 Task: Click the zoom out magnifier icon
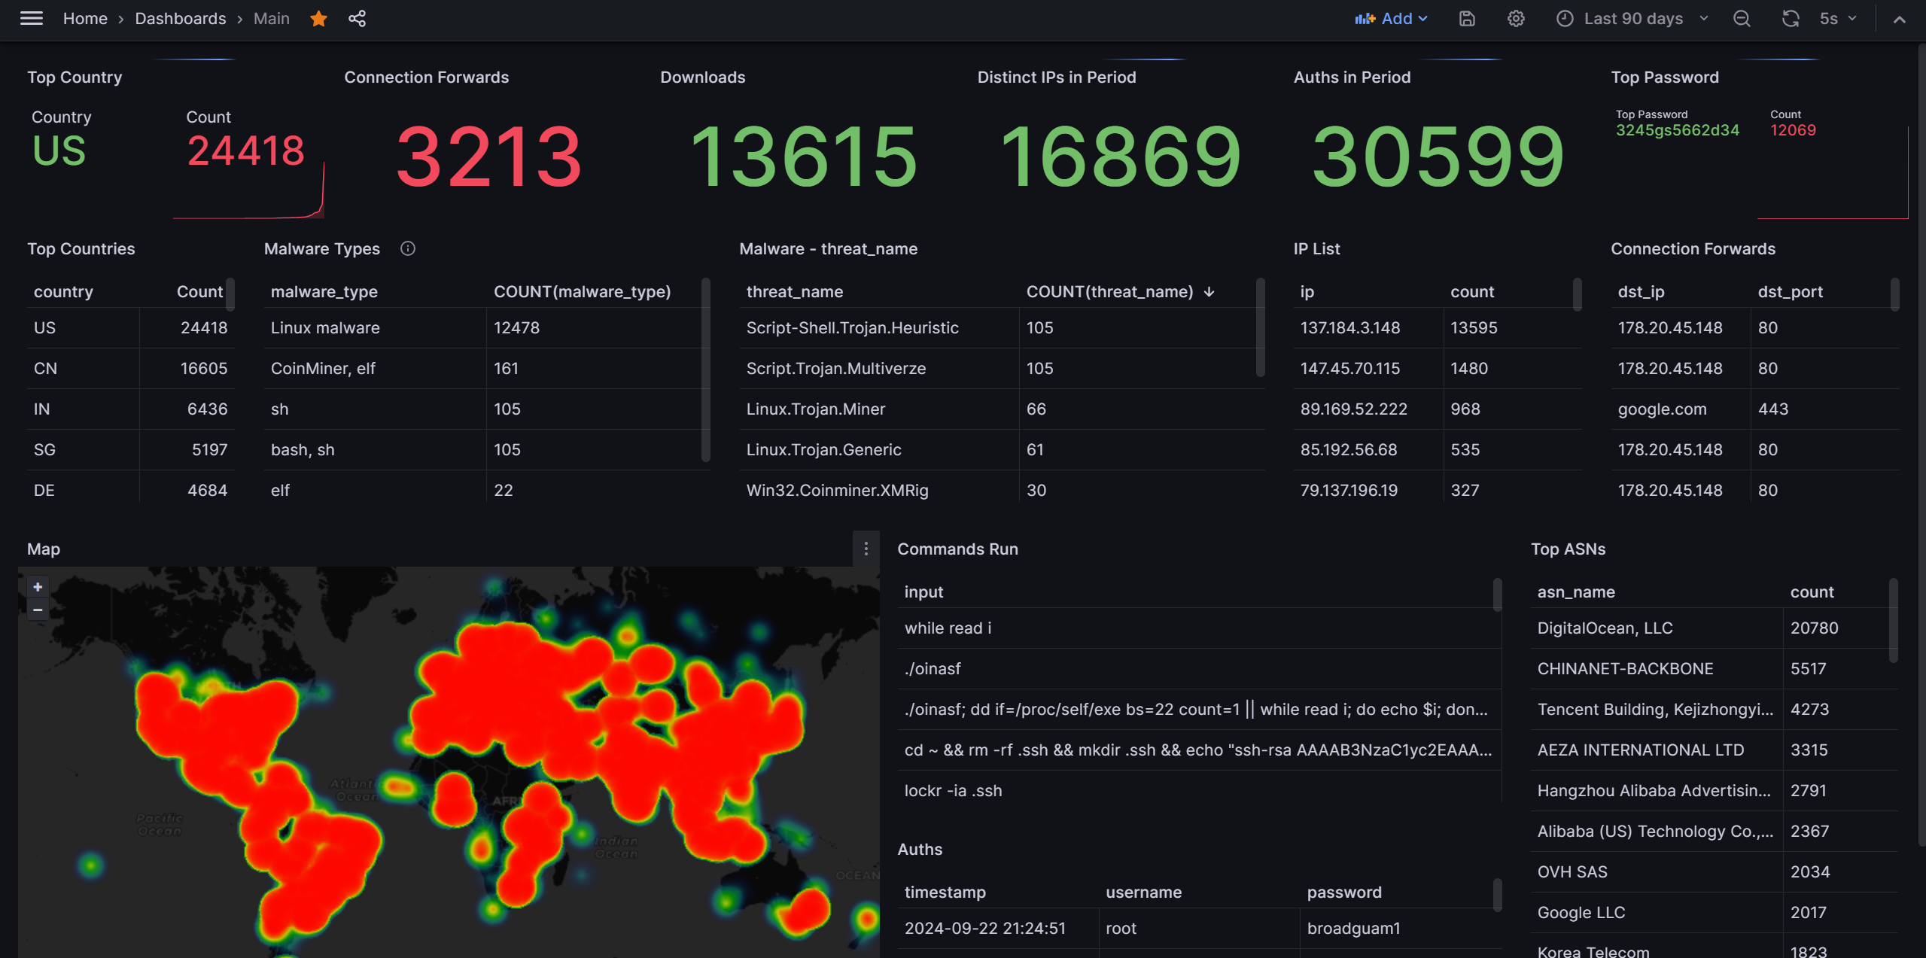pyautogui.click(x=1743, y=18)
